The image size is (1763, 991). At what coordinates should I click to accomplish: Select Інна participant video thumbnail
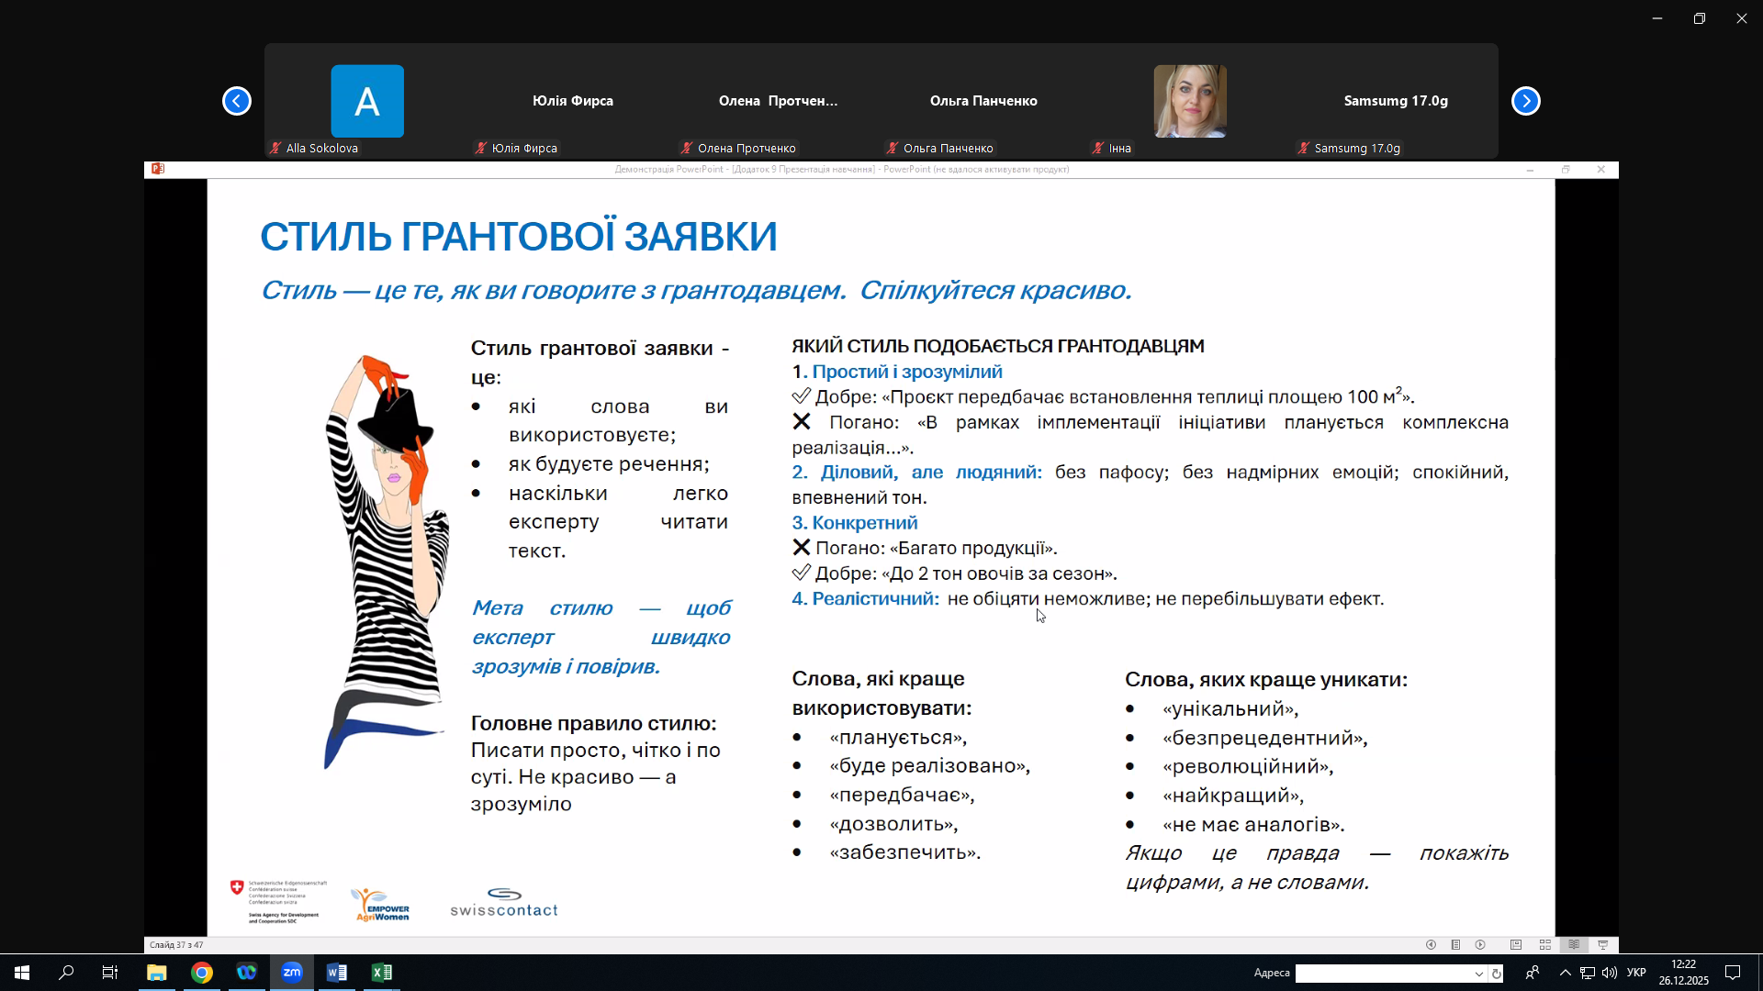pyautogui.click(x=1190, y=101)
